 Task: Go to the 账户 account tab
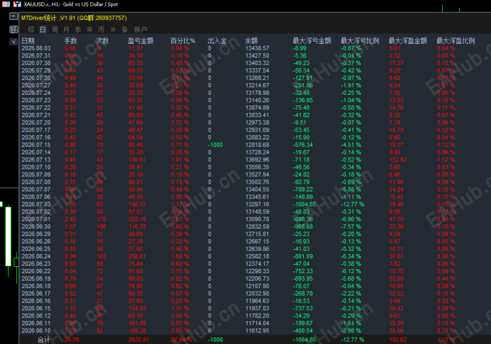[x=140, y=29]
